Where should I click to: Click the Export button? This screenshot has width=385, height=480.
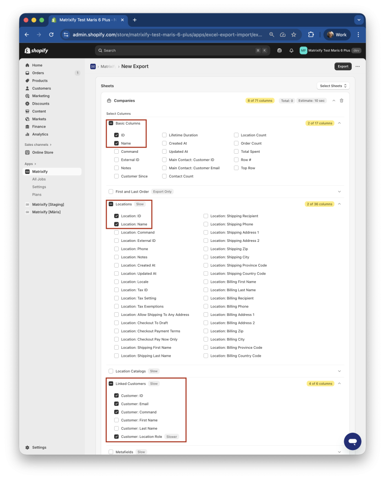click(x=343, y=66)
